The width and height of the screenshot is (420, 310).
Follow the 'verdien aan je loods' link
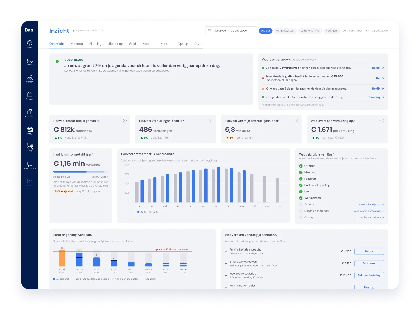pyautogui.click(x=372, y=217)
